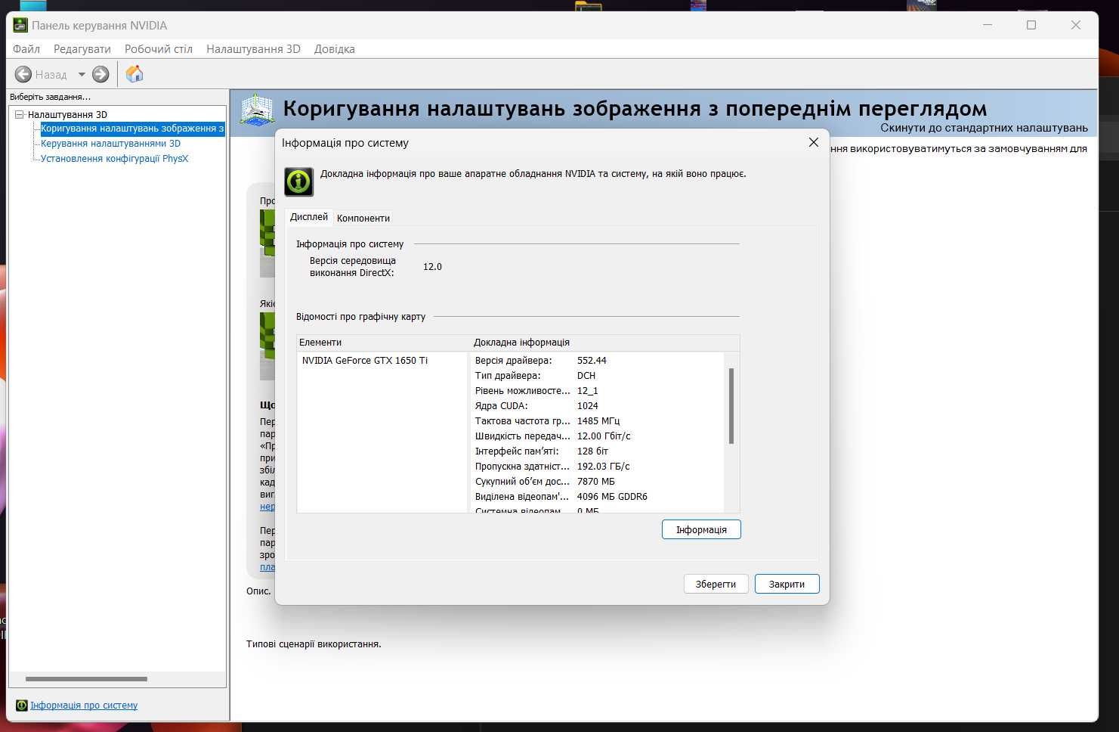The height and width of the screenshot is (732, 1119).
Task: Click system information icon at bottom left
Action: coord(22,705)
